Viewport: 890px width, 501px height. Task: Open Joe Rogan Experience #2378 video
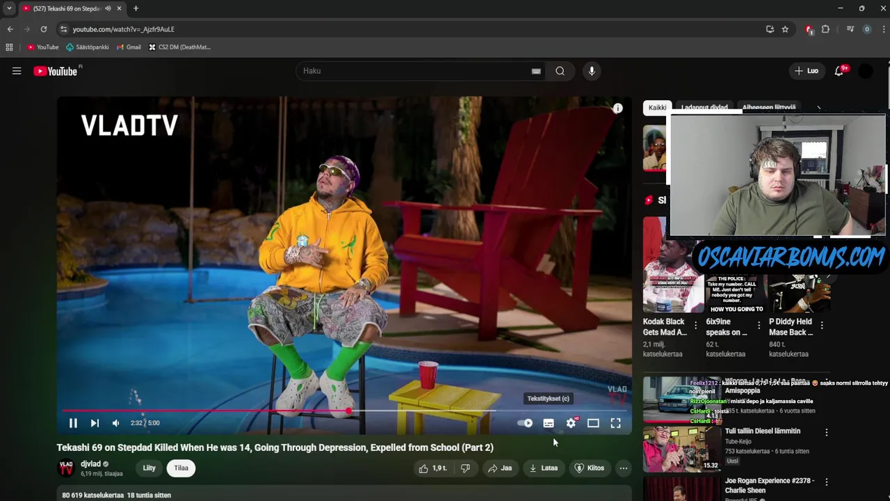point(769,485)
